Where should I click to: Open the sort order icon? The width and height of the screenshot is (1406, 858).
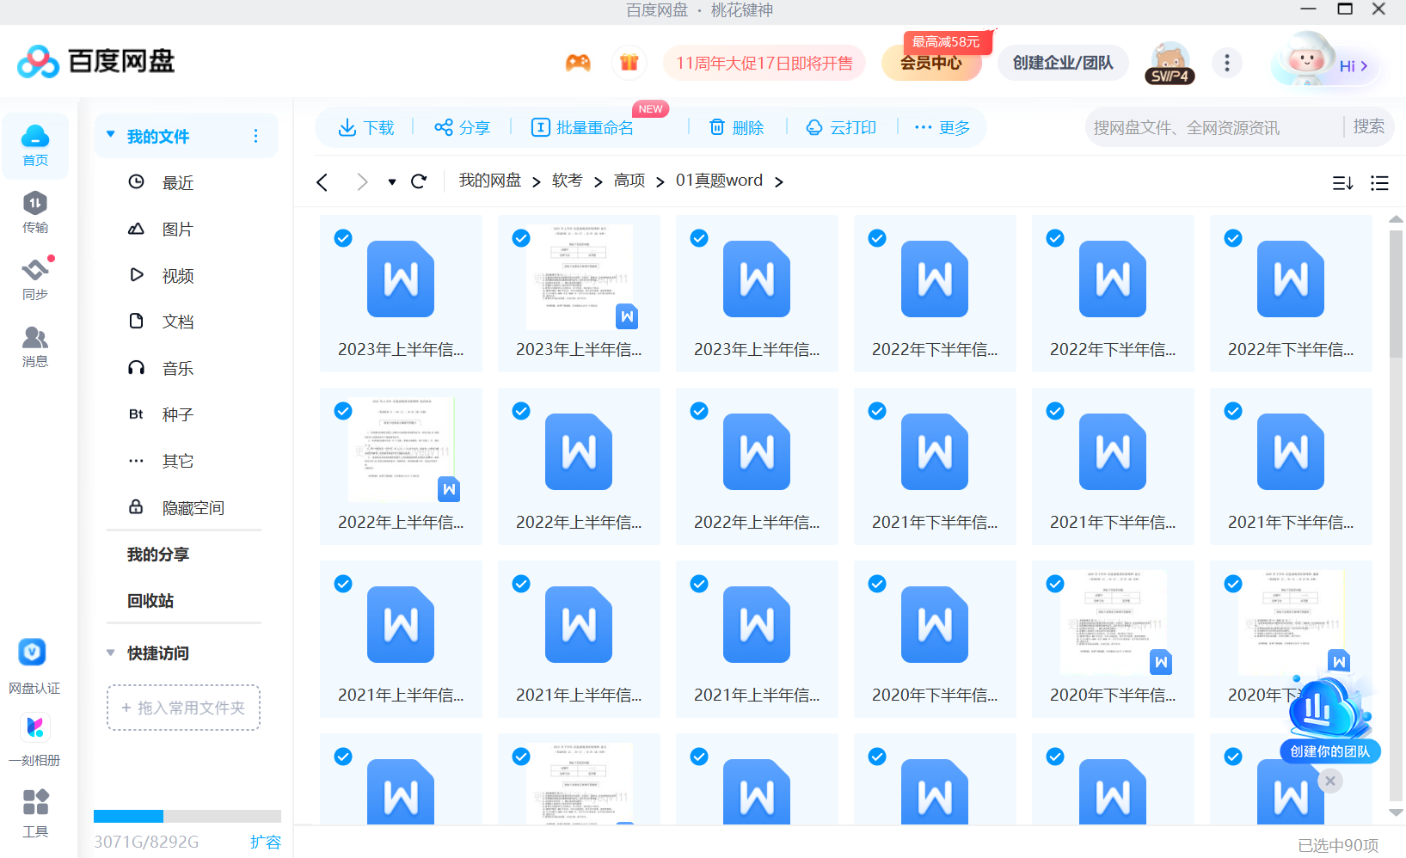[x=1342, y=182]
